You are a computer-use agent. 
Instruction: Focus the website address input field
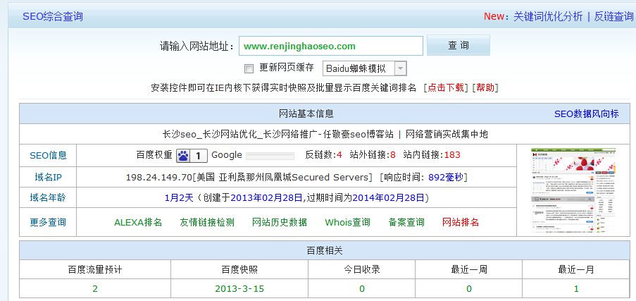pos(330,46)
